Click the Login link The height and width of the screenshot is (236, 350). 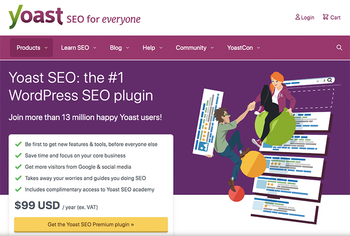[x=308, y=17]
